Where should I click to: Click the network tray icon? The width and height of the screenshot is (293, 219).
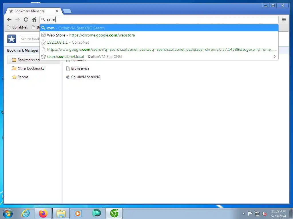pos(257,214)
